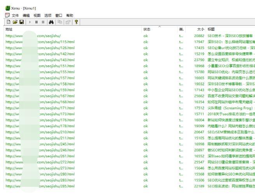Click the Xenu application title icon
Viewport: 255px width, 195px height.
(8, 8)
